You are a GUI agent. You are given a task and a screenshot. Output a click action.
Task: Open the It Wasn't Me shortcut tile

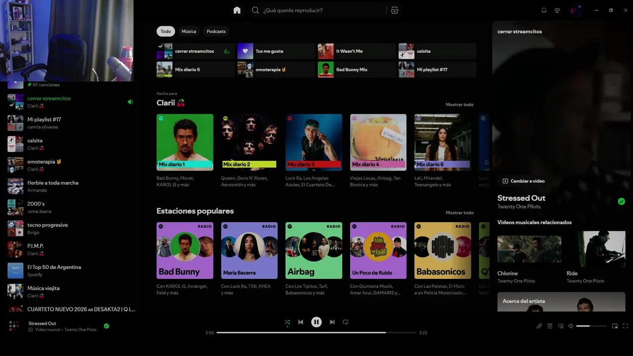click(x=357, y=51)
